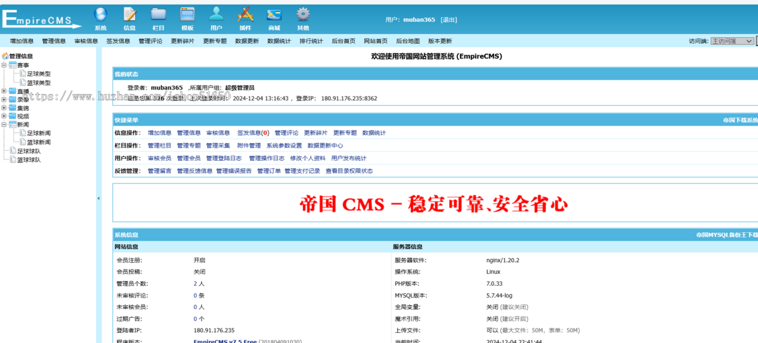Select 增加信息 in the top menu bar

click(x=21, y=41)
